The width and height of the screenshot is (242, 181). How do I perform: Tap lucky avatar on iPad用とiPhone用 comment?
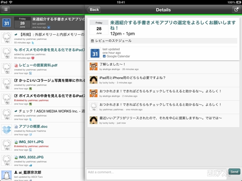93,80
